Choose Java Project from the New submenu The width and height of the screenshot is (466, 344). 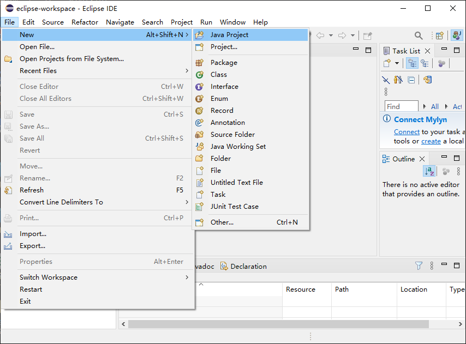pos(250,35)
